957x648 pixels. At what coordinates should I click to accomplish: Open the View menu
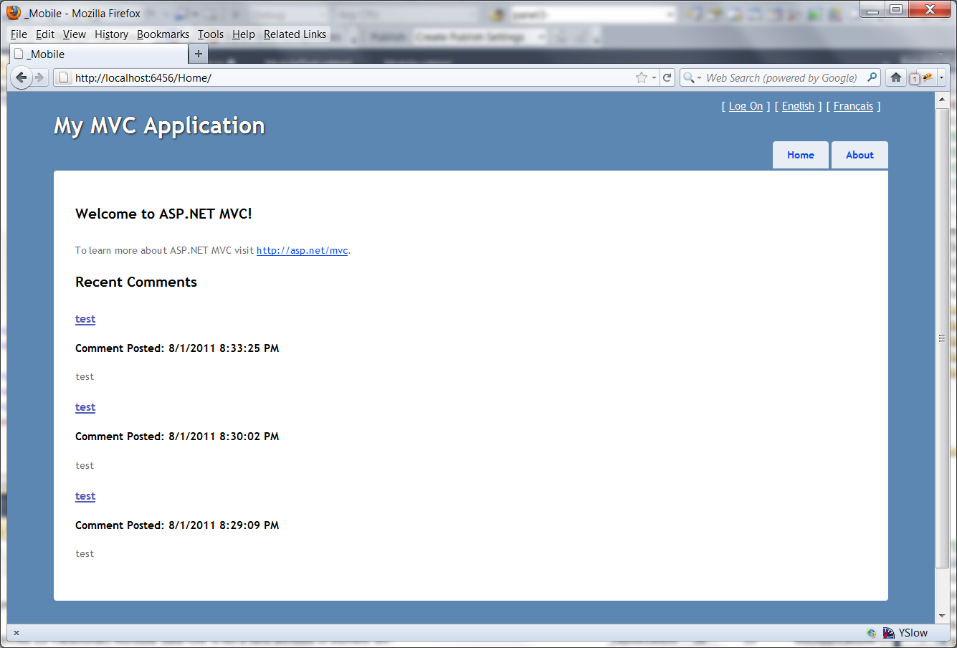pyautogui.click(x=75, y=34)
